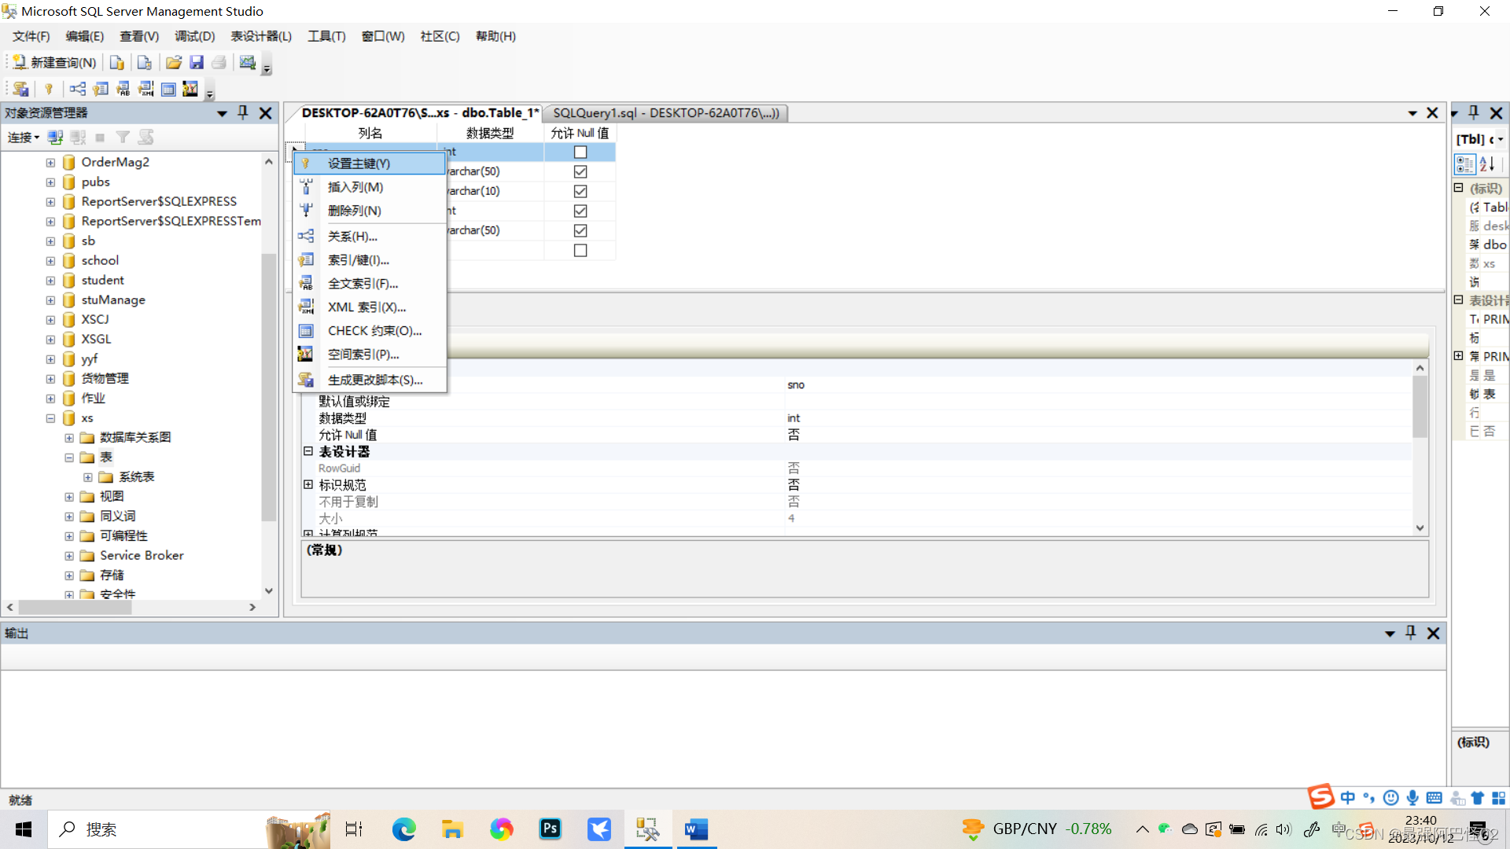The height and width of the screenshot is (849, 1510).
Task: Choose 生成更改脚本(S)... in context menu
Action: (370, 380)
